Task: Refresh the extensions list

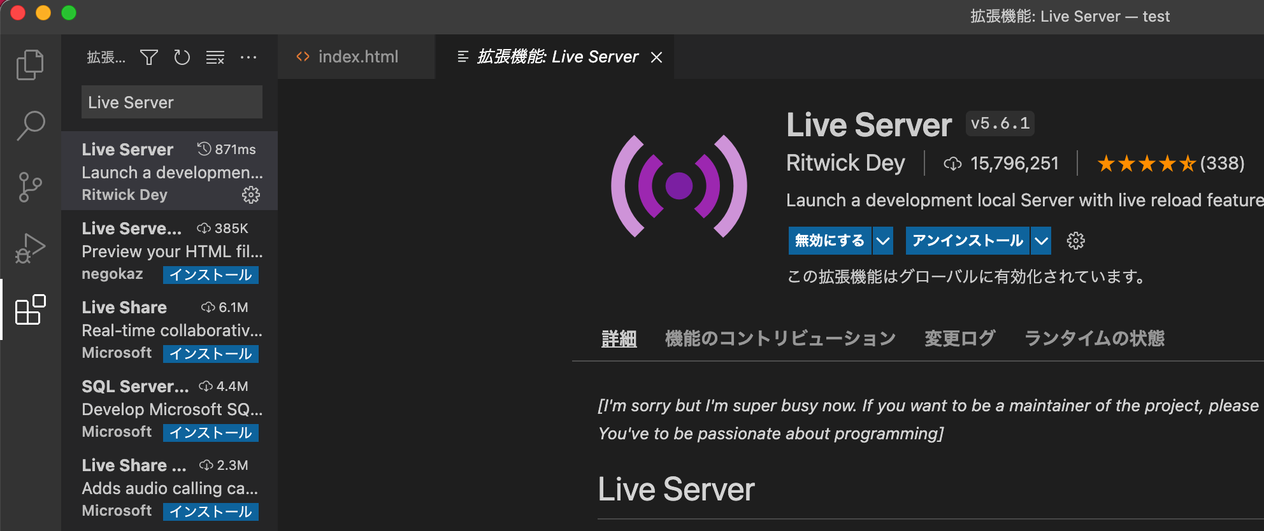Action: coord(182,57)
